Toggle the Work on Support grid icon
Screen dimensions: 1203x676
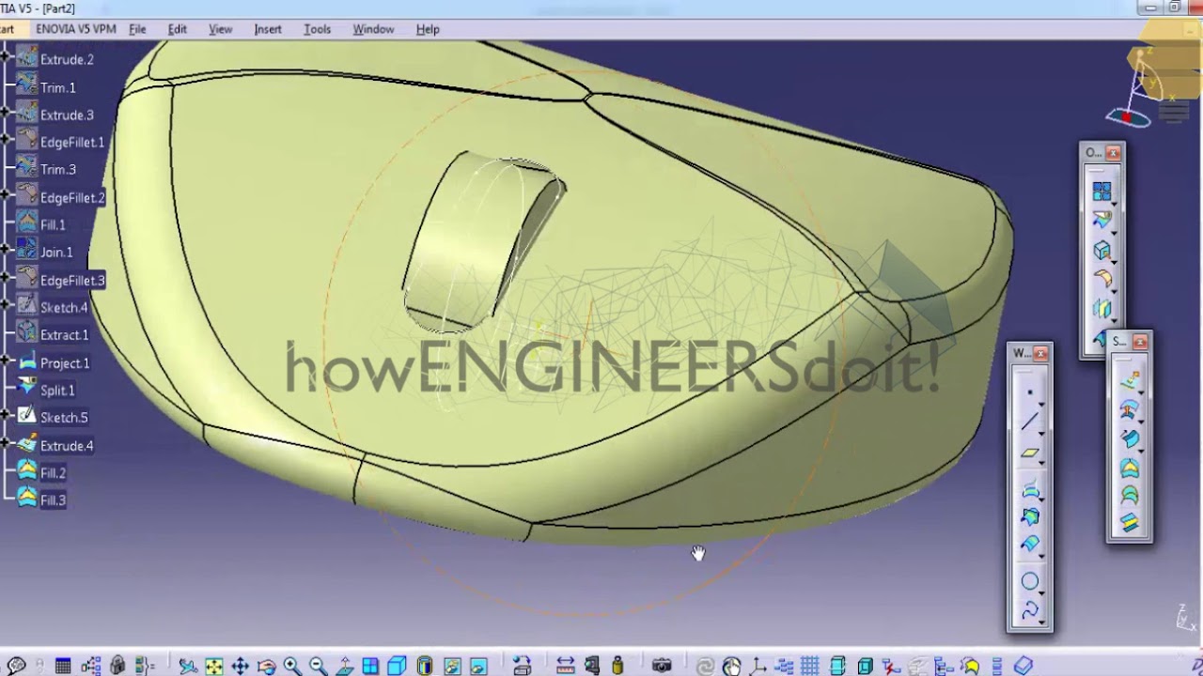(x=810, y=666)
